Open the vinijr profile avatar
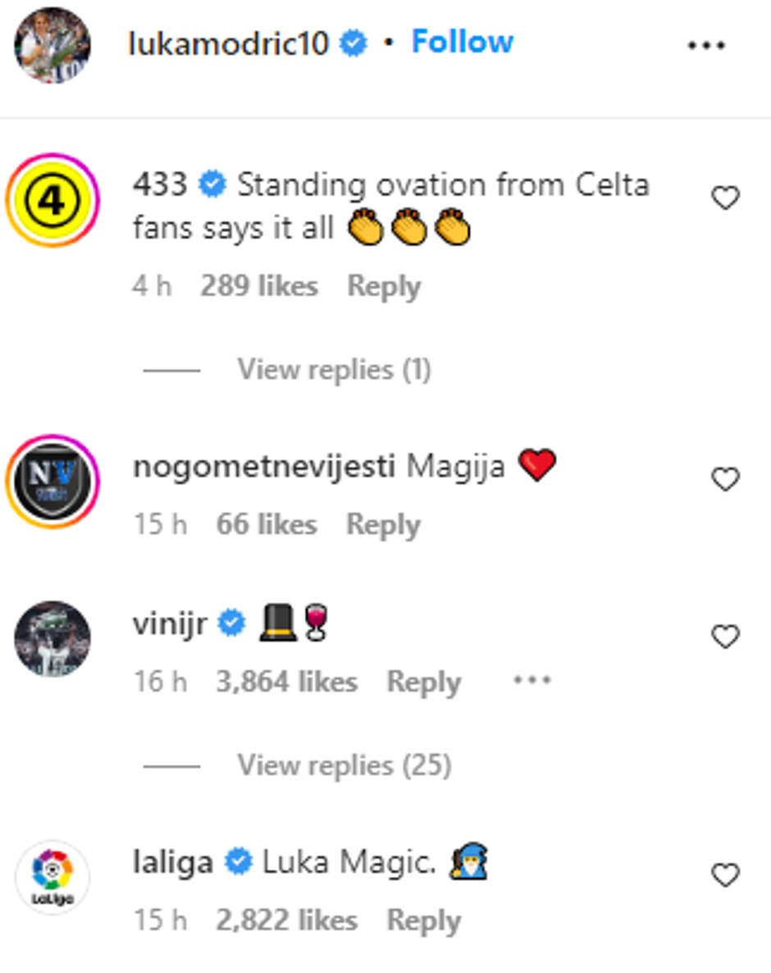The width and height of the screenshot is (771, 973). point(52,639)
